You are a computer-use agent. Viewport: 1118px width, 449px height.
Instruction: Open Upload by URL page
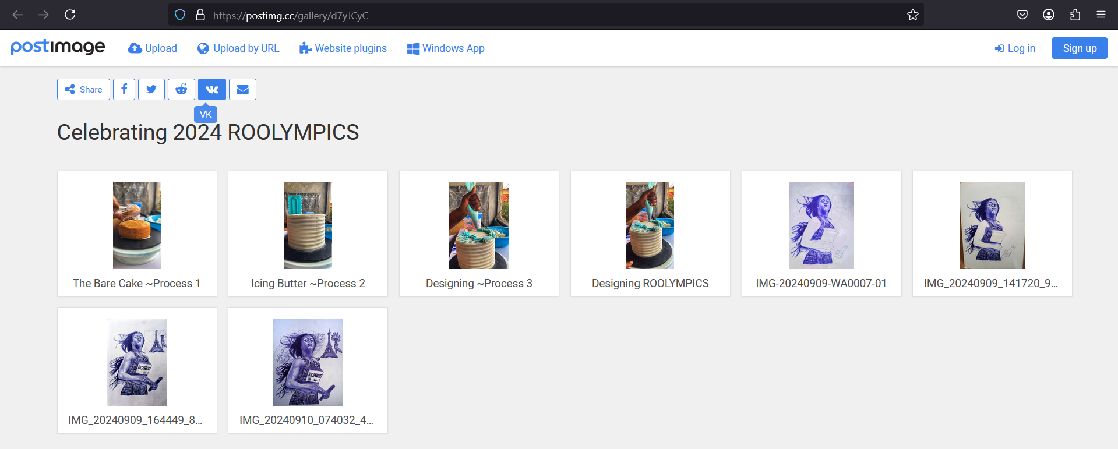tap(238, 48)
